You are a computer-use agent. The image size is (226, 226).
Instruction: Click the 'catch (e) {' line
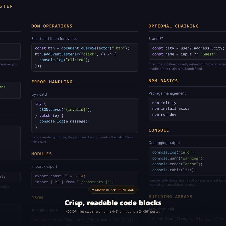49,116
